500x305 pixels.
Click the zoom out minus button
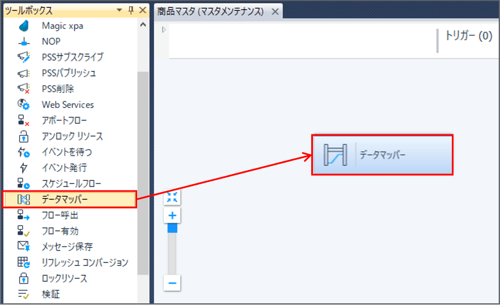point(172,283)
